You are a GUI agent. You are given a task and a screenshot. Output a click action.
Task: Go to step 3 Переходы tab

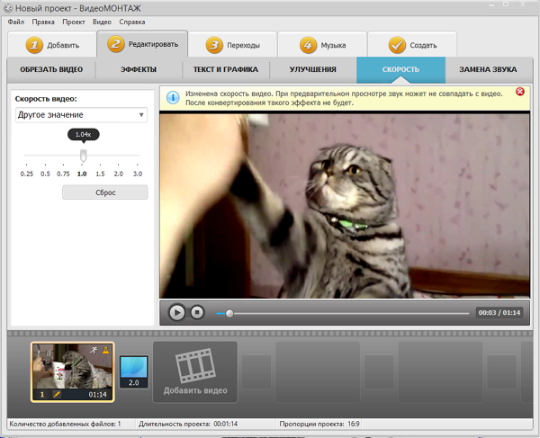[x=232, y=44]
